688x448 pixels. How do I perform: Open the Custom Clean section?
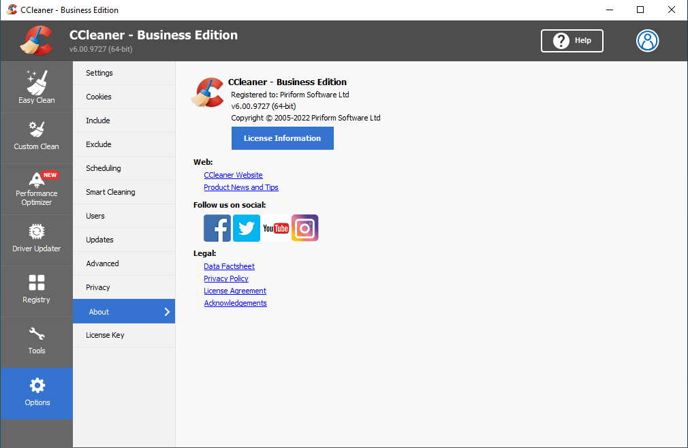pyautogui.click(x=36, y=138)
